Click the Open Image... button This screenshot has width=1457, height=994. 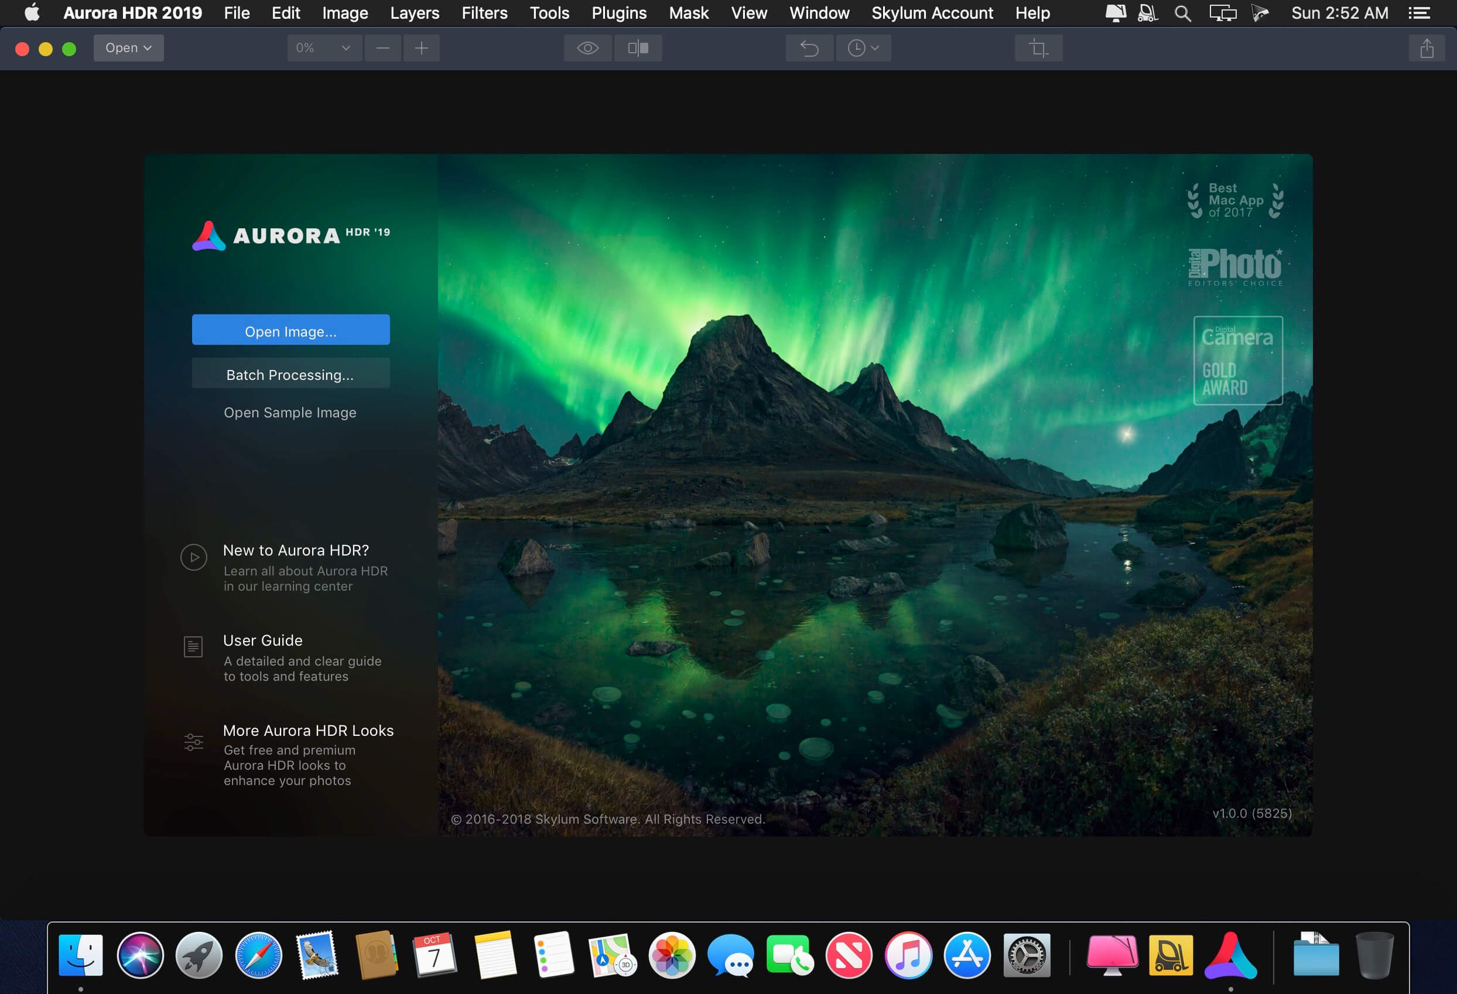290,330
